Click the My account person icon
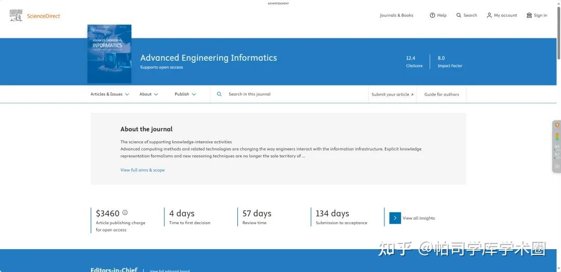Viewport: 561px width, 272px height. [489, 16]
